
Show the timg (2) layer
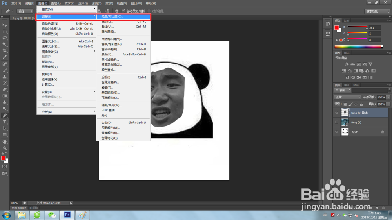coord(336,122)
